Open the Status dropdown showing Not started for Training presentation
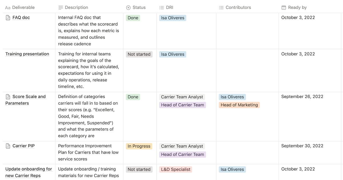This screenshot has width=343, height=180. point(139,54)
